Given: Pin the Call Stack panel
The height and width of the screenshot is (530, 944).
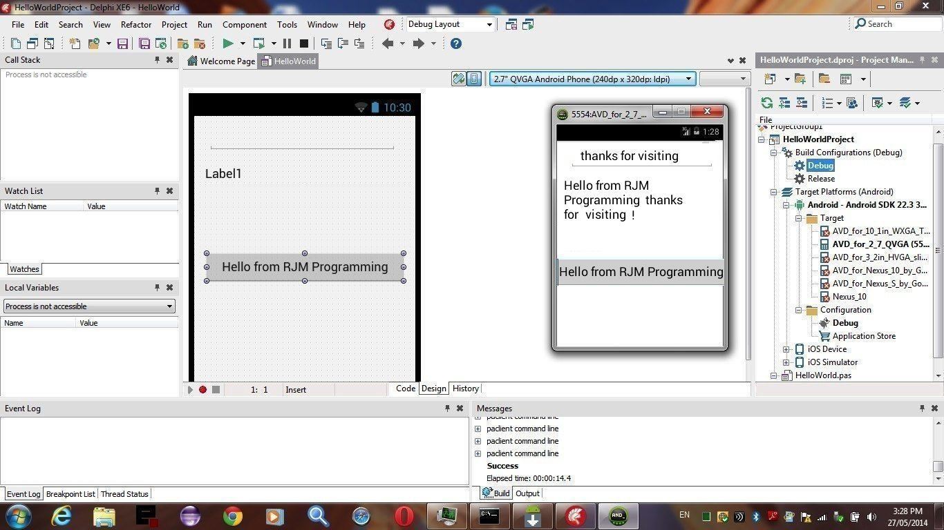Looking at the screenshot, I should pyautogui.click(x=157, y=60).
